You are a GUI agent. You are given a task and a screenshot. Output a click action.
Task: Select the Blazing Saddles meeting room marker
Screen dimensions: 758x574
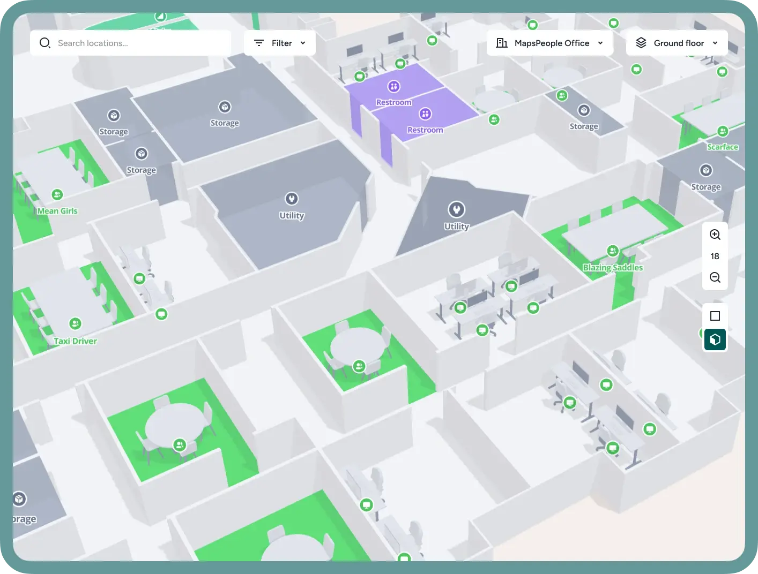tap(612, 251)
